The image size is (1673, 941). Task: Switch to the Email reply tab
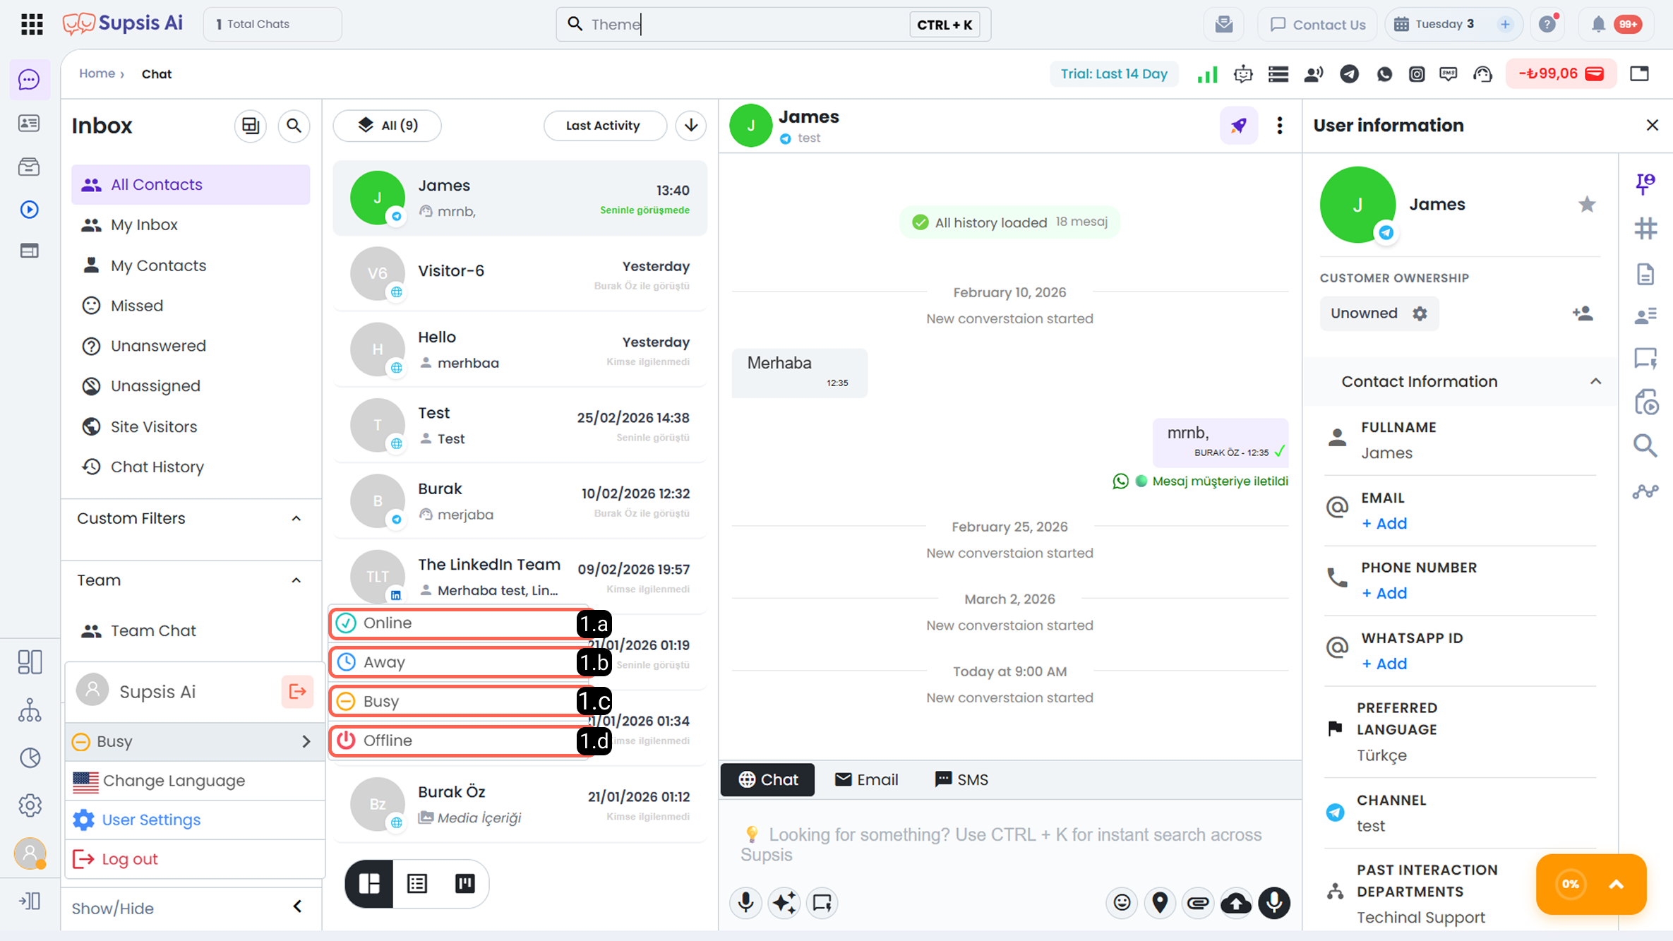point(866,780)
